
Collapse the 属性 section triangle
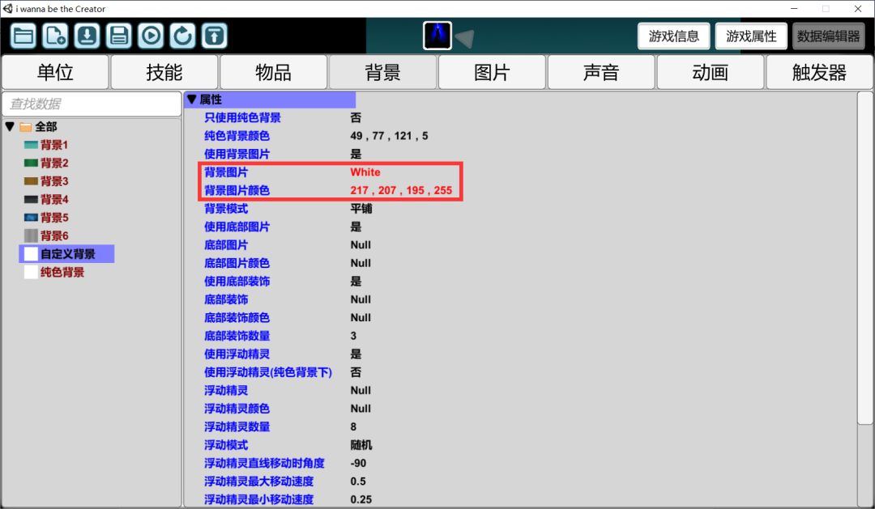pyautogui.click(x=191, y=100)
